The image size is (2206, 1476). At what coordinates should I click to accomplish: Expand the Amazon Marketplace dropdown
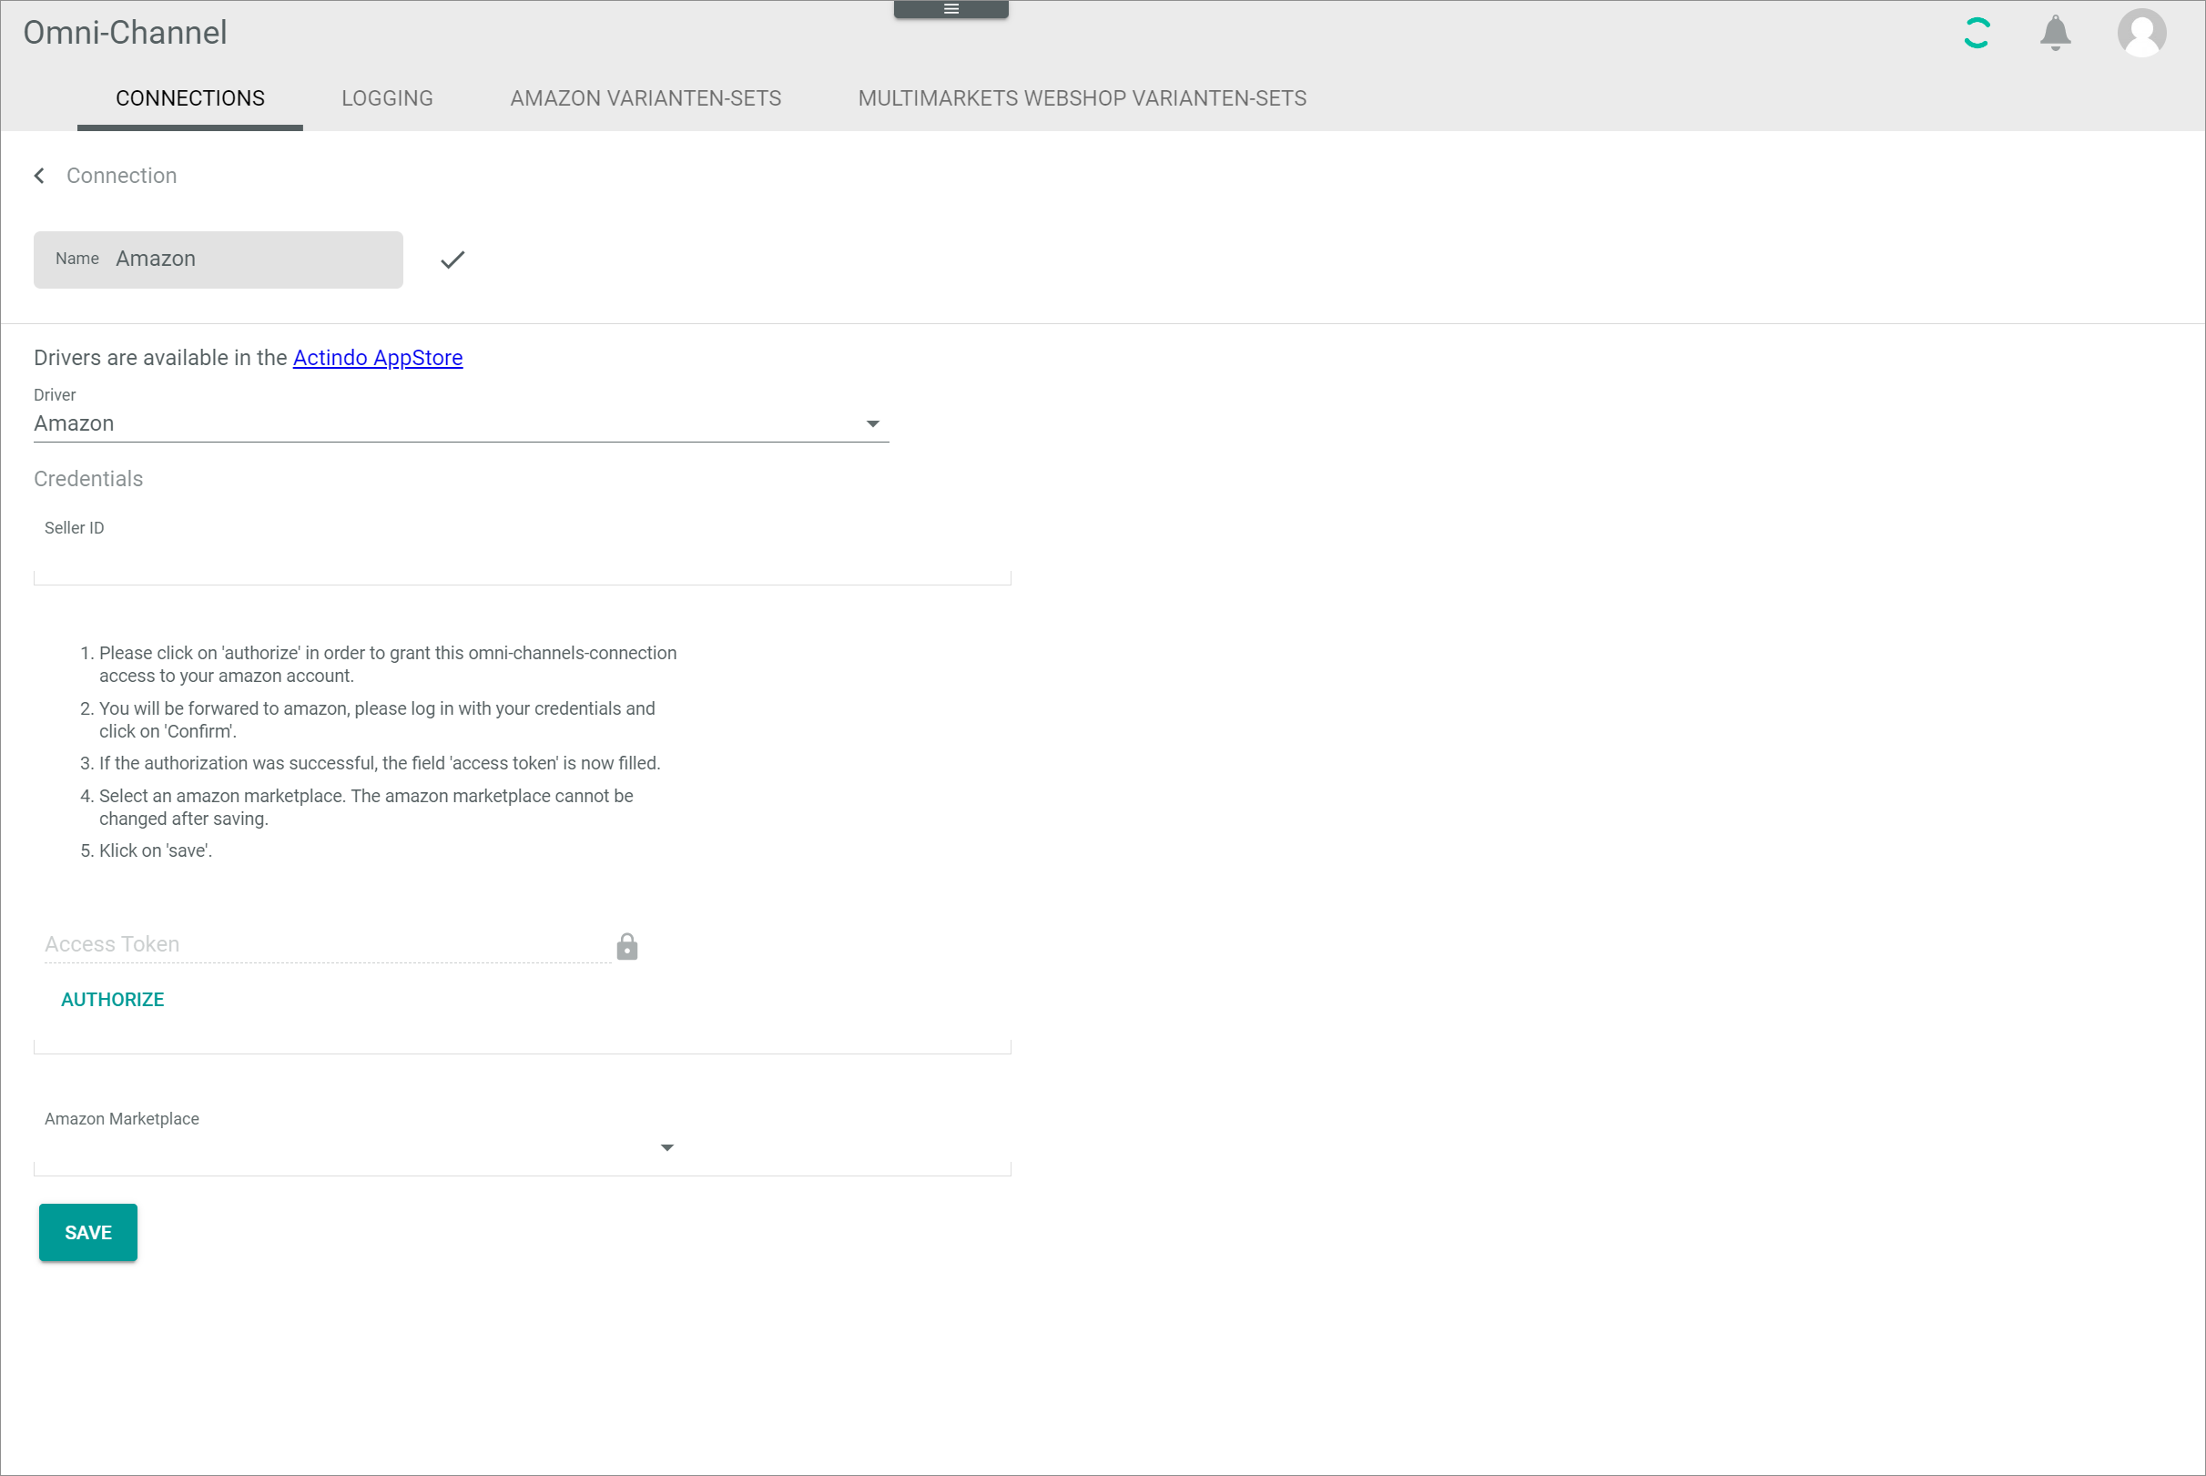(x=666, y=1147)
